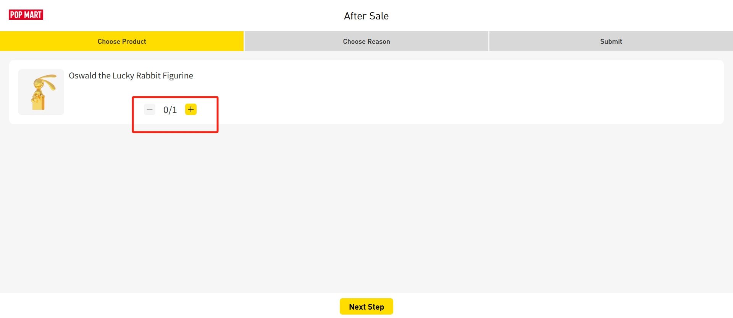Viewport: 733px width, 318px height.
Task: Decrease the return quantity for Oswald figurine
Action: pos(150,110)
